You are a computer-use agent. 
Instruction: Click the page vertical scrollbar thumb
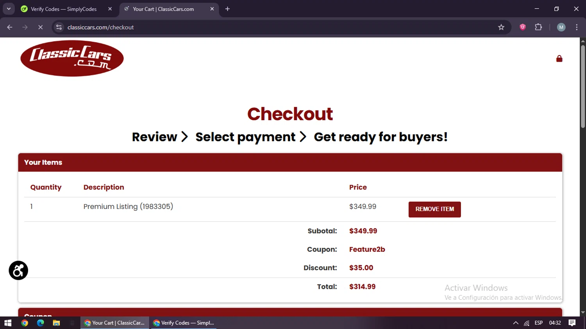point(583,87)
